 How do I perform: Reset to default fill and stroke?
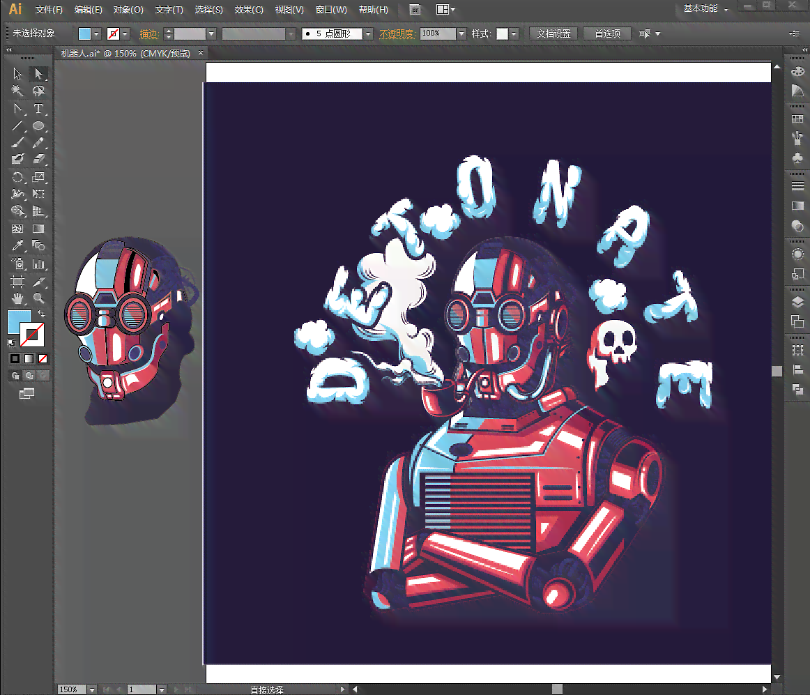pos(11,342)
